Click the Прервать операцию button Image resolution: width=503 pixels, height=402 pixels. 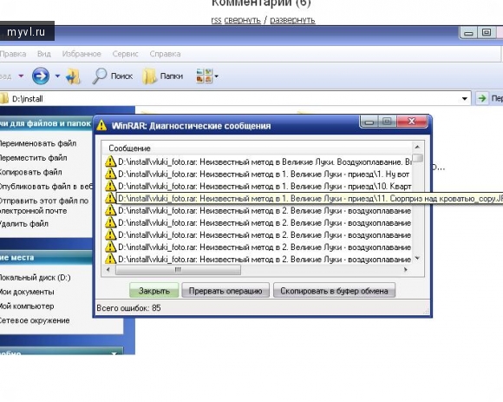coord(225,291)
